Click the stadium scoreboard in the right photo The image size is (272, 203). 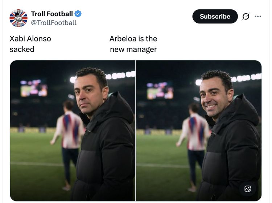click(x=160, y=91)
